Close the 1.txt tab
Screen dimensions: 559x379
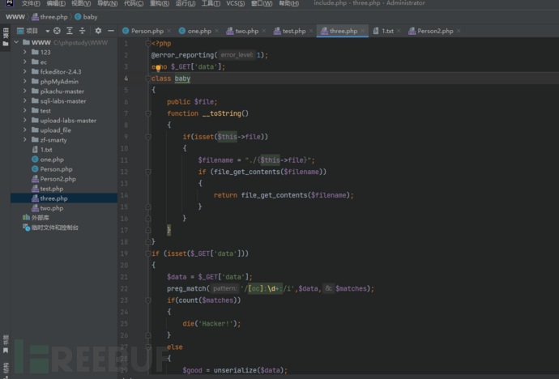coord(399,31)
